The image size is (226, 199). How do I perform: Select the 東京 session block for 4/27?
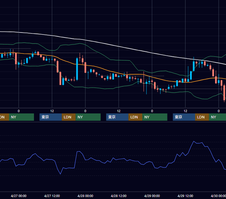51,117
